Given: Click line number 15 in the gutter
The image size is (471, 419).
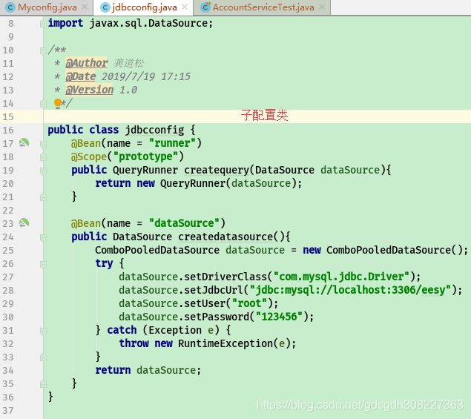Looking at the screenshot, I should click(x=8, y=117).
